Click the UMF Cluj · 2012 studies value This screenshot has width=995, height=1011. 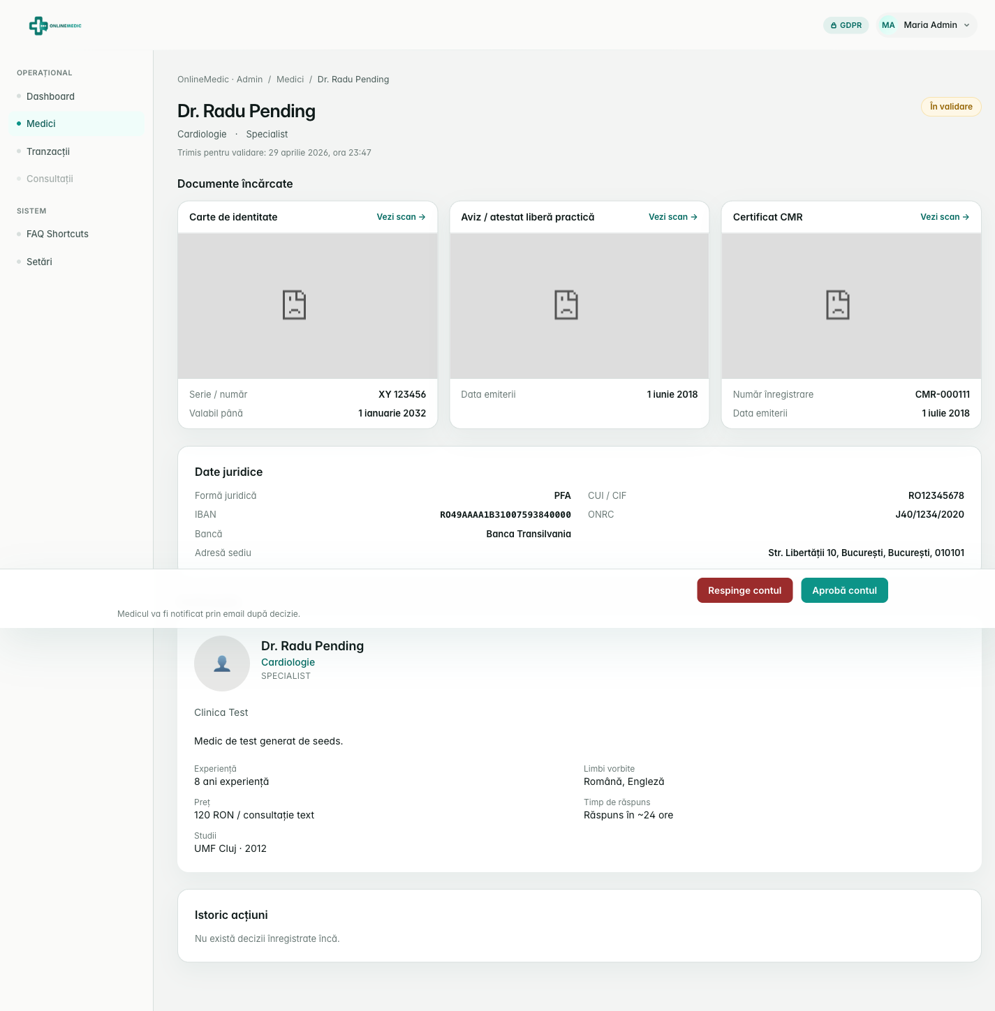click(x=230, y=848)
